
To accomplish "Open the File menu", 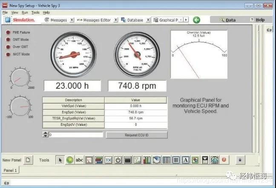I will pyautogui.click(x=5, y=12).
